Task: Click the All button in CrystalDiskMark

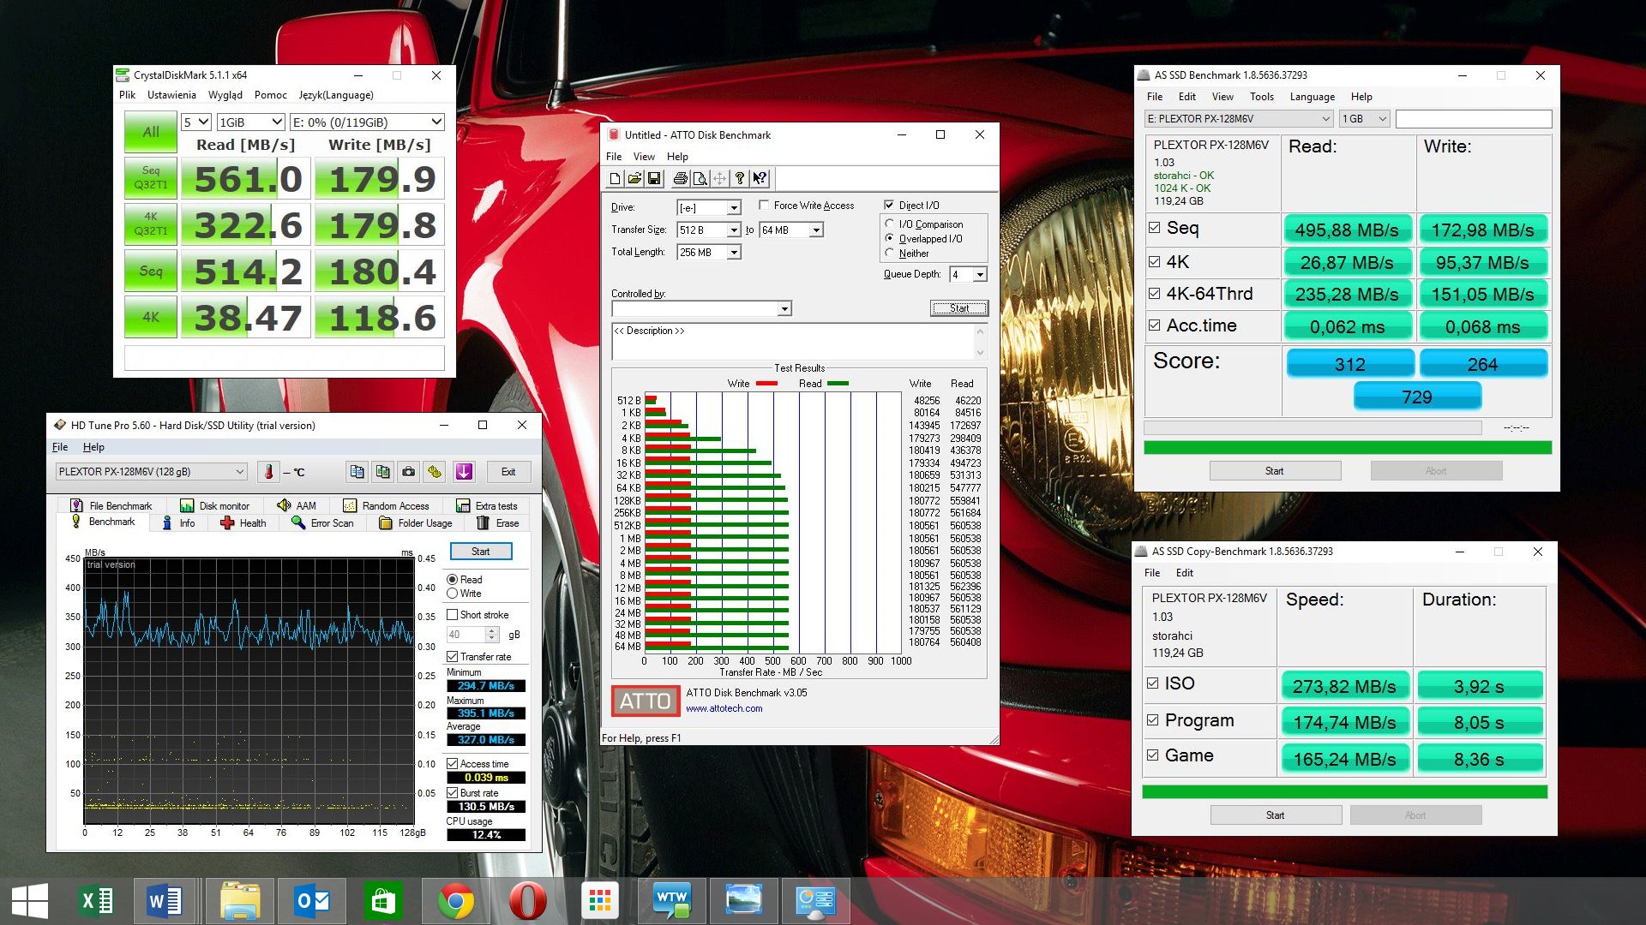Action: point(151,131)
